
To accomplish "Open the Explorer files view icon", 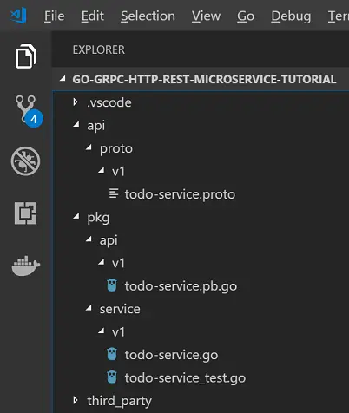I will tap(26, 56).
